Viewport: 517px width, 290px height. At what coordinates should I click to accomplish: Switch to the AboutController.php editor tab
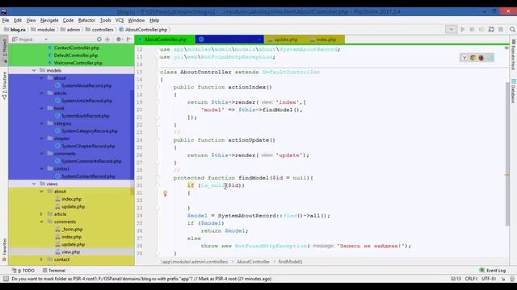pyautogui.click(x=165, y=39)
